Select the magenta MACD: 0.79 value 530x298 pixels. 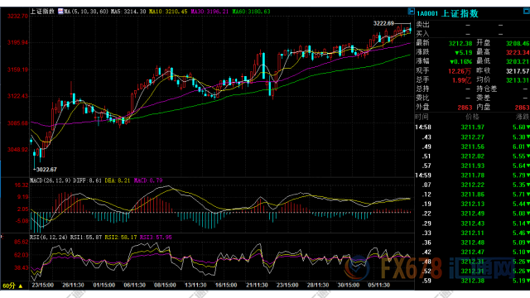click(x=148, y=180)
